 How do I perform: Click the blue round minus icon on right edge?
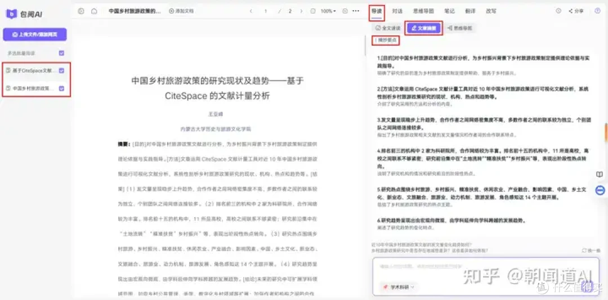pos(600,190)
